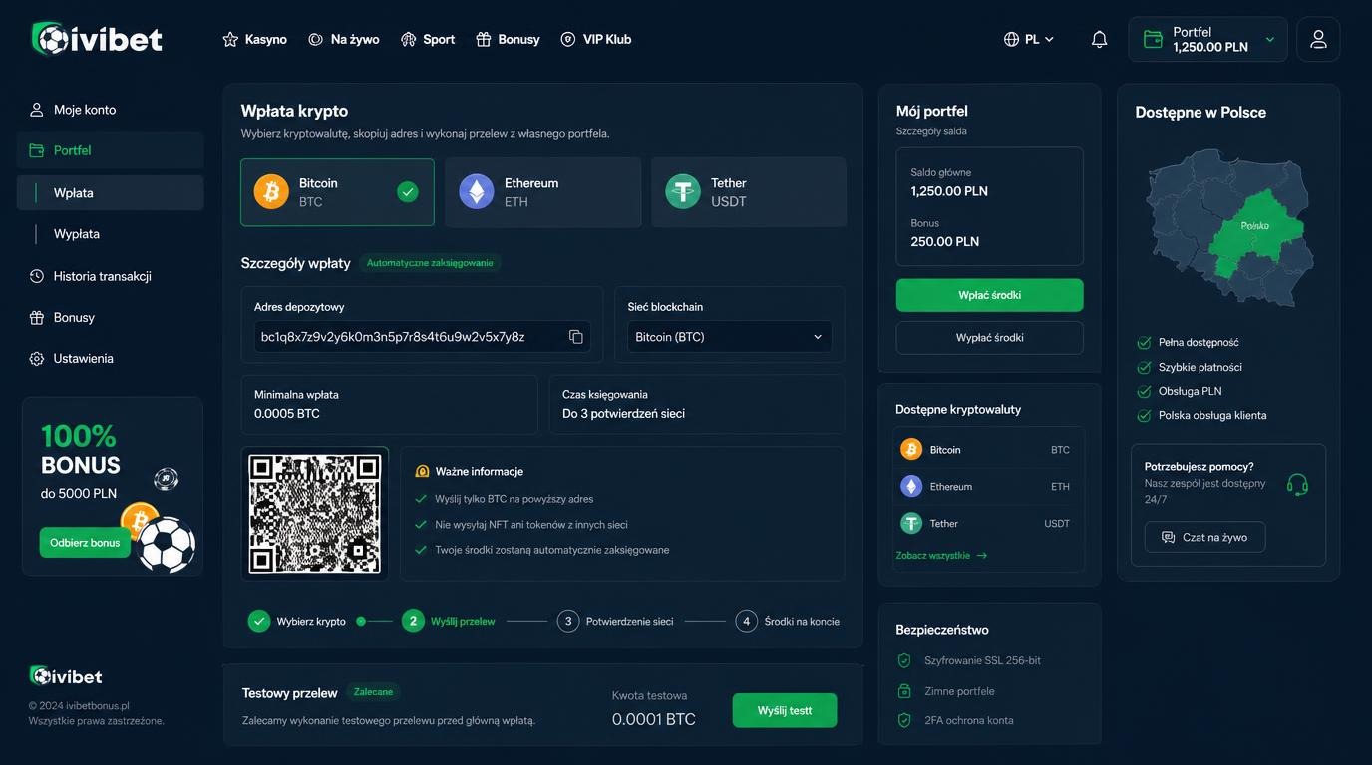Click the Bitcoin coin icon in Dostępne kryptowaluty

[x=911, y=450]
